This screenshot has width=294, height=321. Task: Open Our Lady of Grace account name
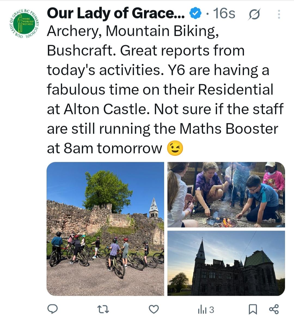coord(116,14)
